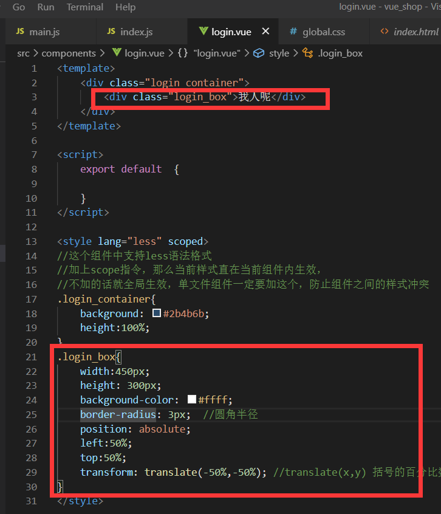
Task: Switch to the index.html tab
Action: (406, 32)
